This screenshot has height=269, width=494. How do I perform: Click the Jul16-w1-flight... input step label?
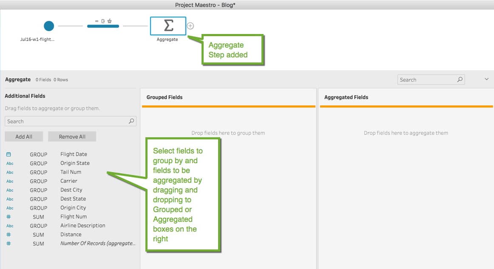pos(37,40)
